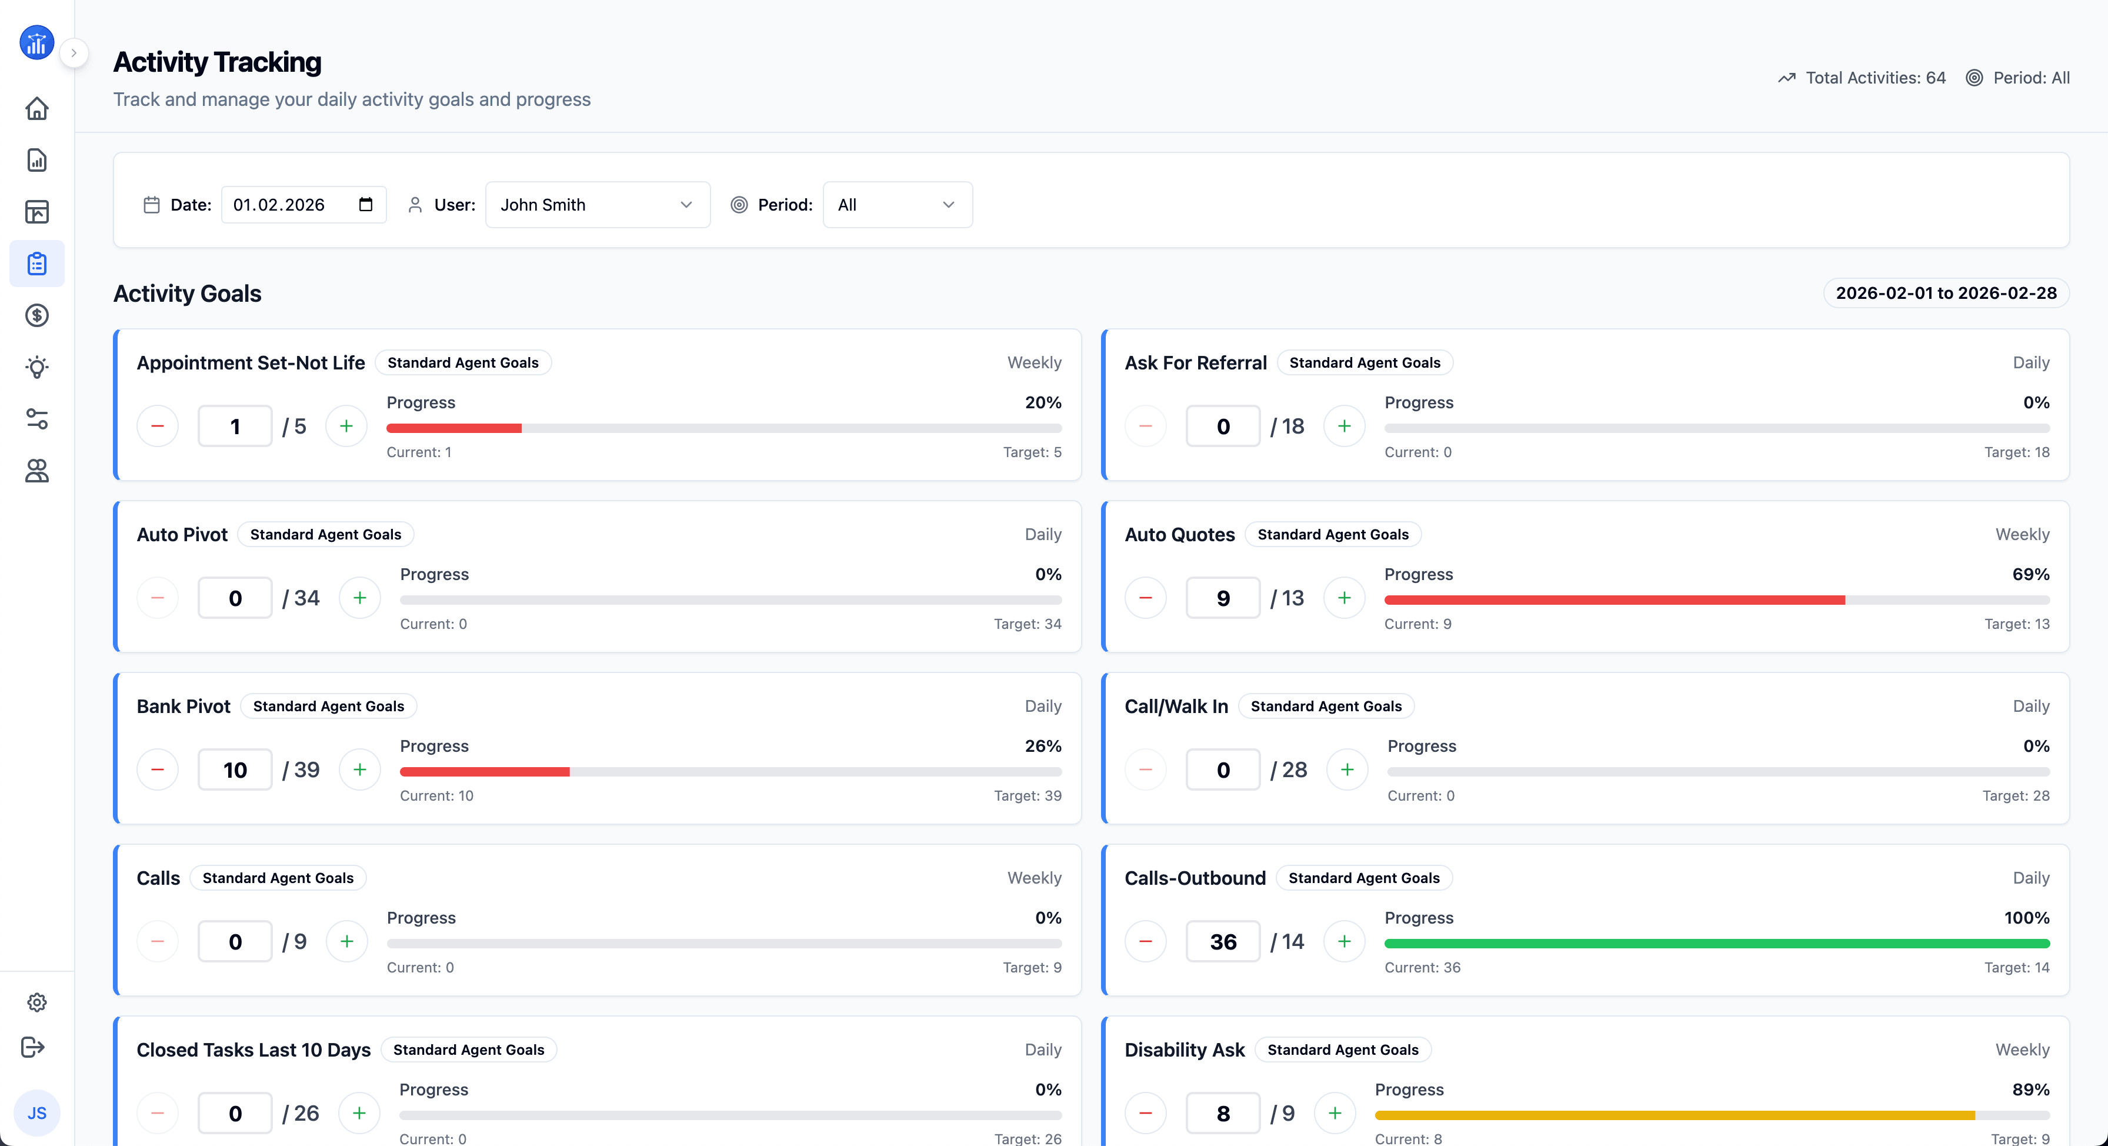Click the sliders filter icon in sidebar
2108x1146 pixels.
pos(37,419)
